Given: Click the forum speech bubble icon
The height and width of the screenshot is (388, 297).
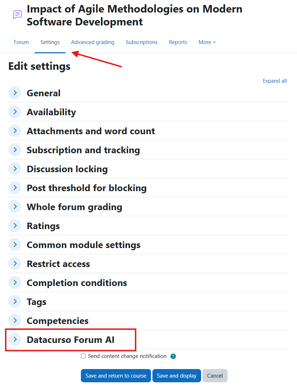Looking at the screenshot, I should 17,14.
